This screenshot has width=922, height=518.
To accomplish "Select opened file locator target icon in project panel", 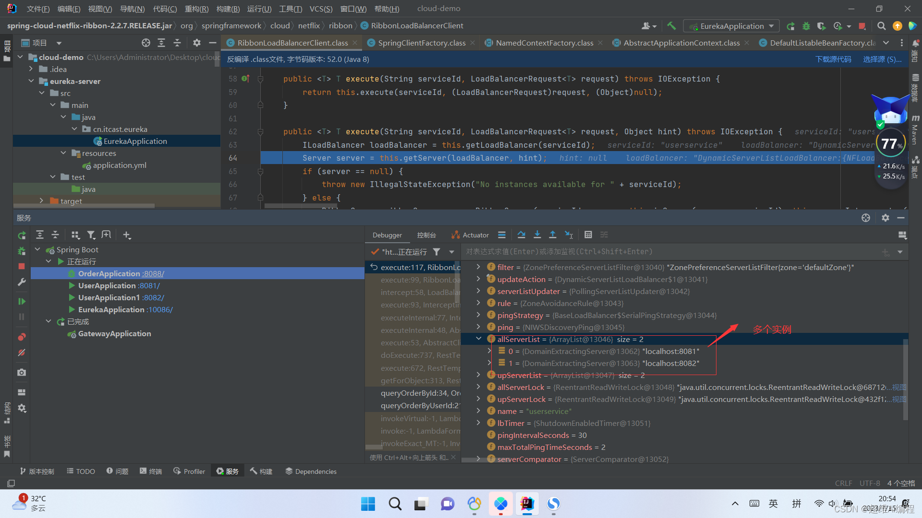I will click(x=146, y=43).
